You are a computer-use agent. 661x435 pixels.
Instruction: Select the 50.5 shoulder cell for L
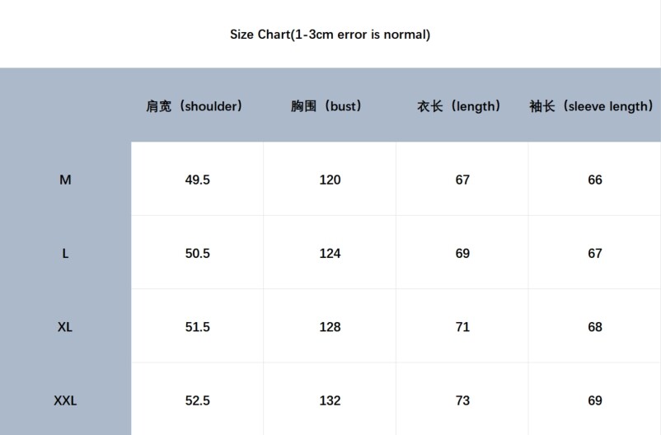pos(197,254)
